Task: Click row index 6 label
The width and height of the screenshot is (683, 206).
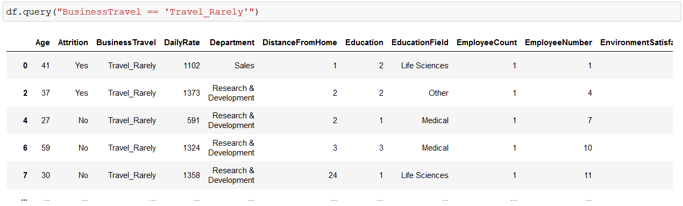Action: click(25, 148)
